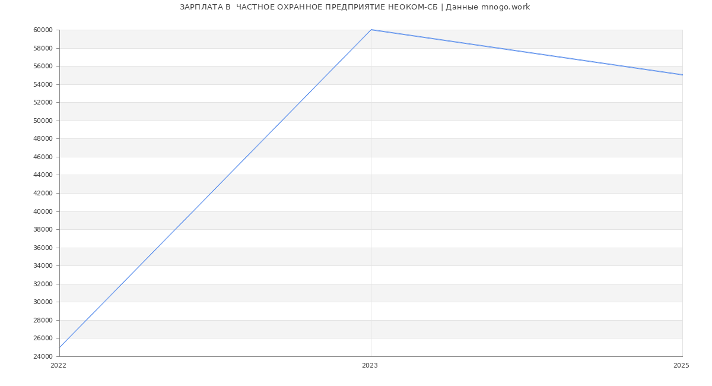
Task: Click the 2023 peak data point
Action: click(x=371, y=30)
